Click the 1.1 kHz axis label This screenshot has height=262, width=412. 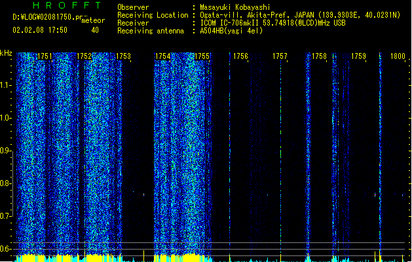[5, 85]
